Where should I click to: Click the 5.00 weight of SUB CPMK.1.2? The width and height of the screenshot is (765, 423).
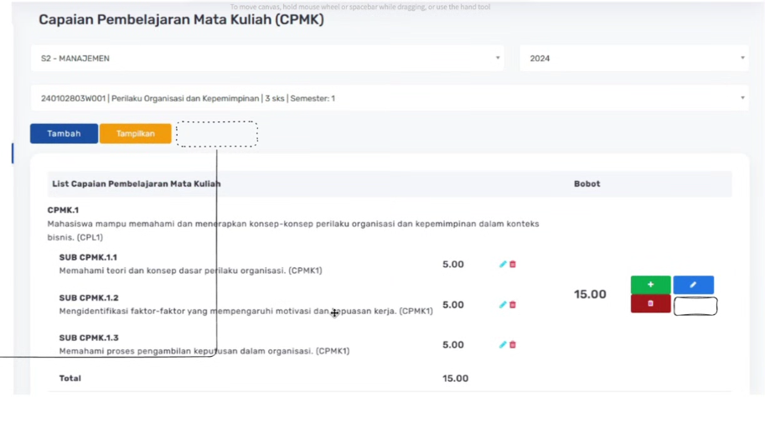coord(452,304)
